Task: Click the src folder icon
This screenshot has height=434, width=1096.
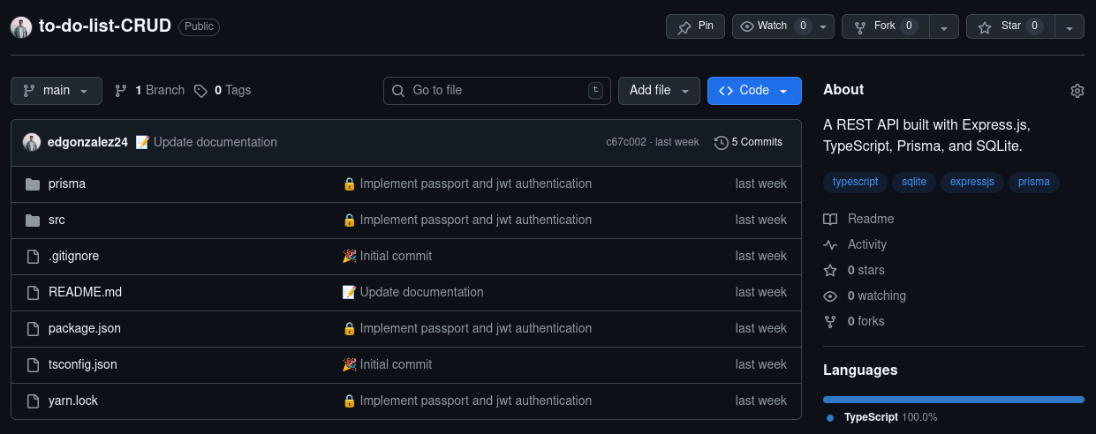Action: 33,221
